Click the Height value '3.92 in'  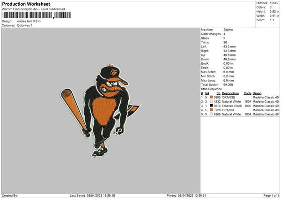coord(274,11)
